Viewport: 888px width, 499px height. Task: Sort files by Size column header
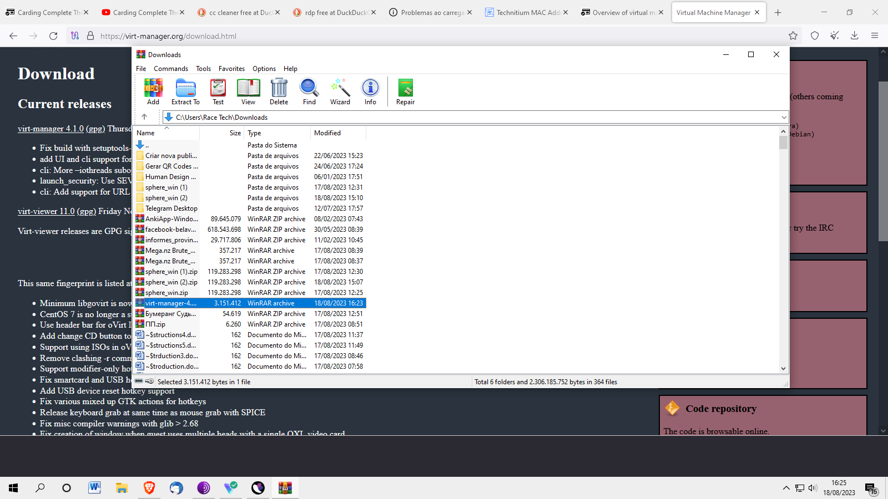point(235,133)
